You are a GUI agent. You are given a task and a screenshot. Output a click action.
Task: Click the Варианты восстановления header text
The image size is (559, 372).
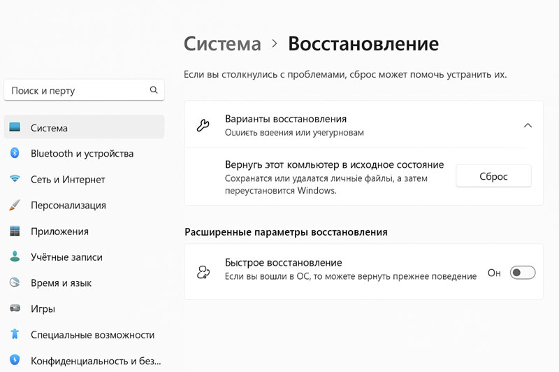(x=286, y=119)
